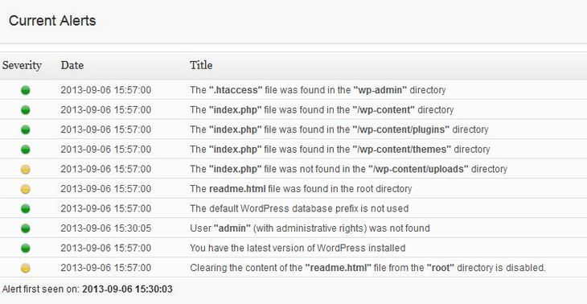Click yellow warning icon for uploads directory alert
This screenshot has height=304, width=587.
pyautogui.click(x=26, y=169)
